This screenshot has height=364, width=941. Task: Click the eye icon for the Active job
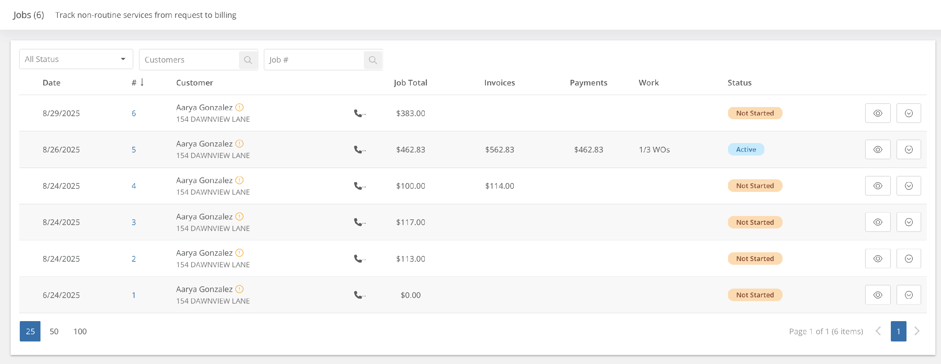(x=877, y=150)
